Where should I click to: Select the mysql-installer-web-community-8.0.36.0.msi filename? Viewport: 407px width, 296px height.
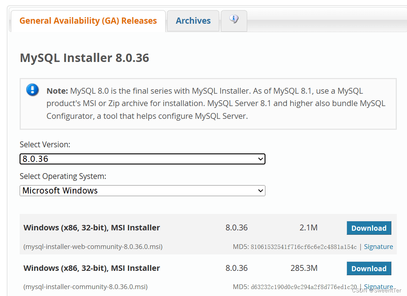coord(93,247)
